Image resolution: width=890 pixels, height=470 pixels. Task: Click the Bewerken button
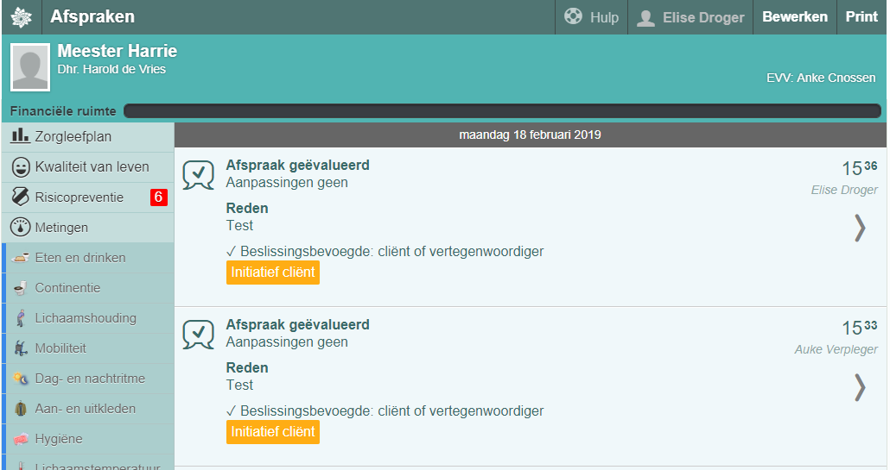(794, 17)
